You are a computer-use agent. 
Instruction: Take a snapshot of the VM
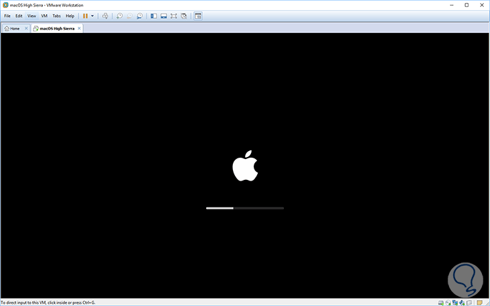pyautogui.click(x=119, y=16)
